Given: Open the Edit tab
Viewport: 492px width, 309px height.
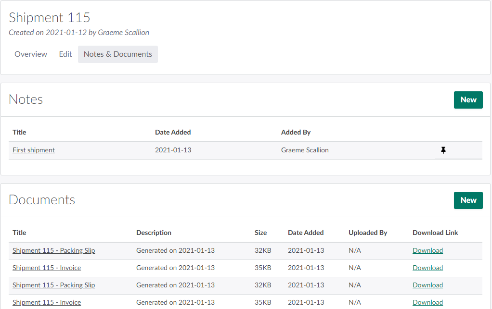Looking at the screenshot, I should coord(65,54).
